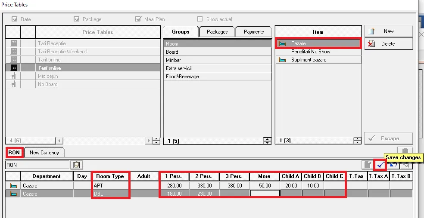Click the 280.00 price cell

(x=174, y=186)
